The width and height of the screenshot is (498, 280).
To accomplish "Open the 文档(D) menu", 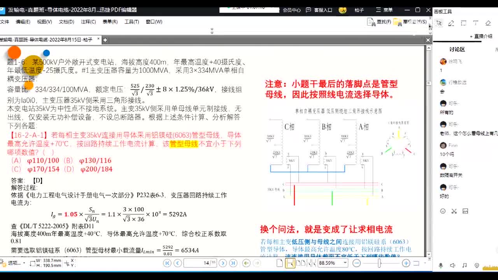I will pyautogui.click(x=66, y=22).
